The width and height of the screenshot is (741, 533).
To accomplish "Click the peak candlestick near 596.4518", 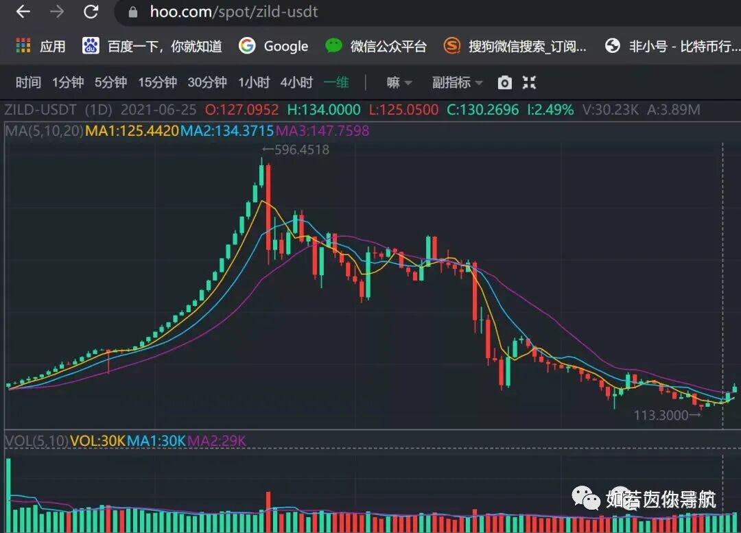I will (x=261, y=173).
